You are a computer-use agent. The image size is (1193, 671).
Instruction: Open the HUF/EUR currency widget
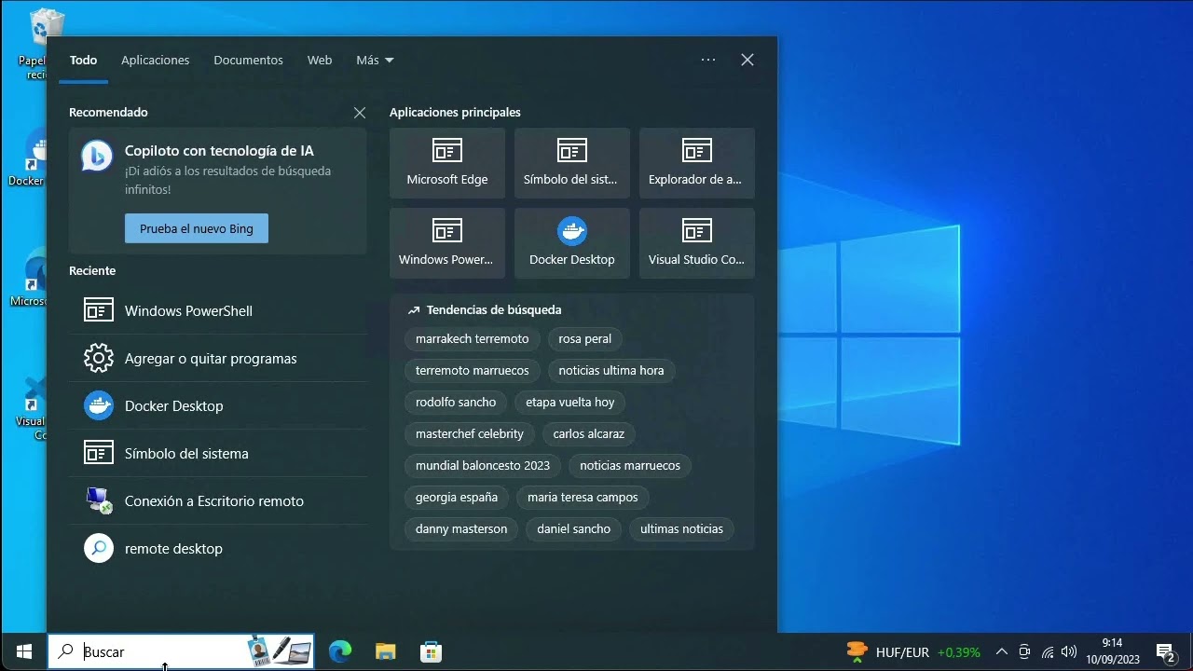tap(913, 651)
